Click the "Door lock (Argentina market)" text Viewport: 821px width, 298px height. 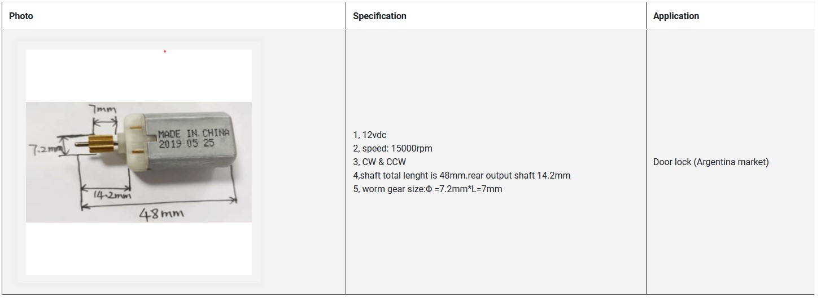pyautogui.click(x=711, y=162)
